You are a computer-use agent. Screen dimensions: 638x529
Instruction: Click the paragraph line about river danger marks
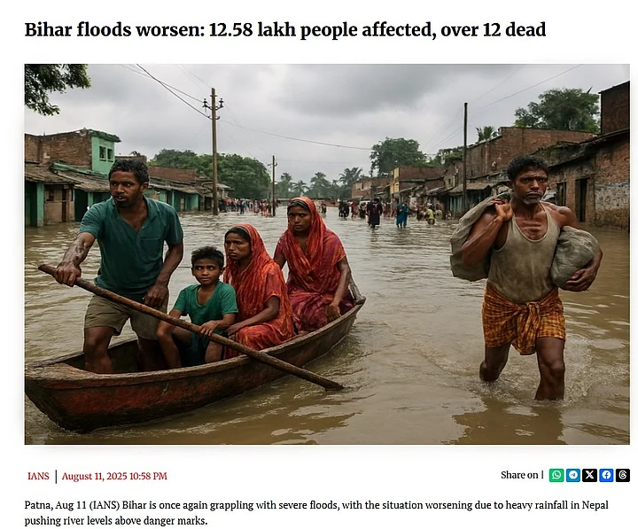[116, 520]
